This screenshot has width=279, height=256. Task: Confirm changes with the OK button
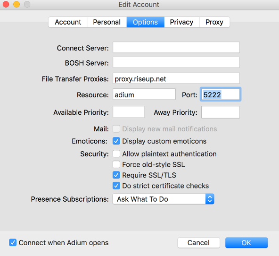click(246, 243)
